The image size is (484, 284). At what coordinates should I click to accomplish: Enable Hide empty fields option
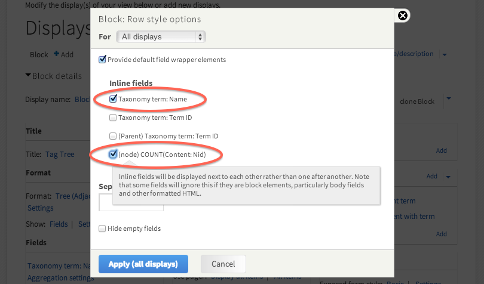(x=102, y=229)
